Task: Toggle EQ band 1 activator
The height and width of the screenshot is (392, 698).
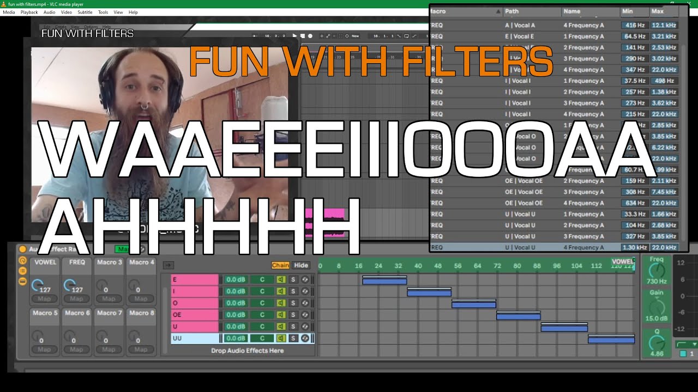Action: tap(683, 354)
